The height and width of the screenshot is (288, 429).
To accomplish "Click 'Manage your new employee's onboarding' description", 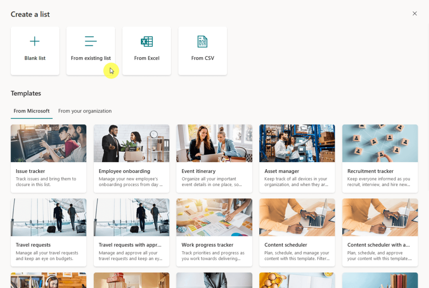I will (131, 181).
